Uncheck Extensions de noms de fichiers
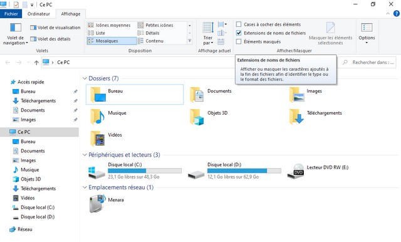The height and width of the screenshot is (242, 401). click(x=239, y=33)
